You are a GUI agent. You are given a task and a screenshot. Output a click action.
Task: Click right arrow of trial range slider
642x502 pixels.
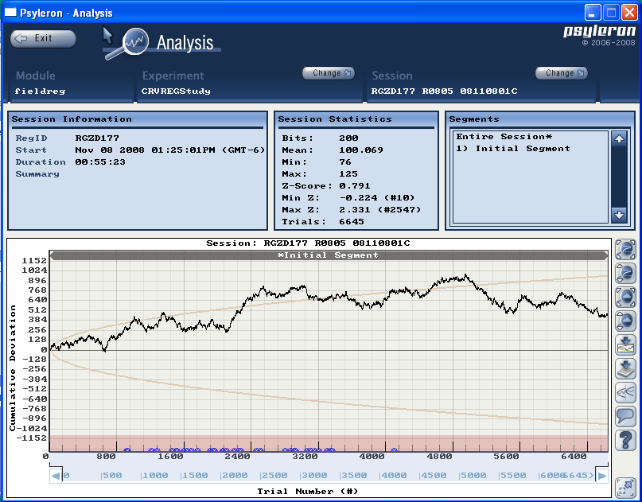601,476
